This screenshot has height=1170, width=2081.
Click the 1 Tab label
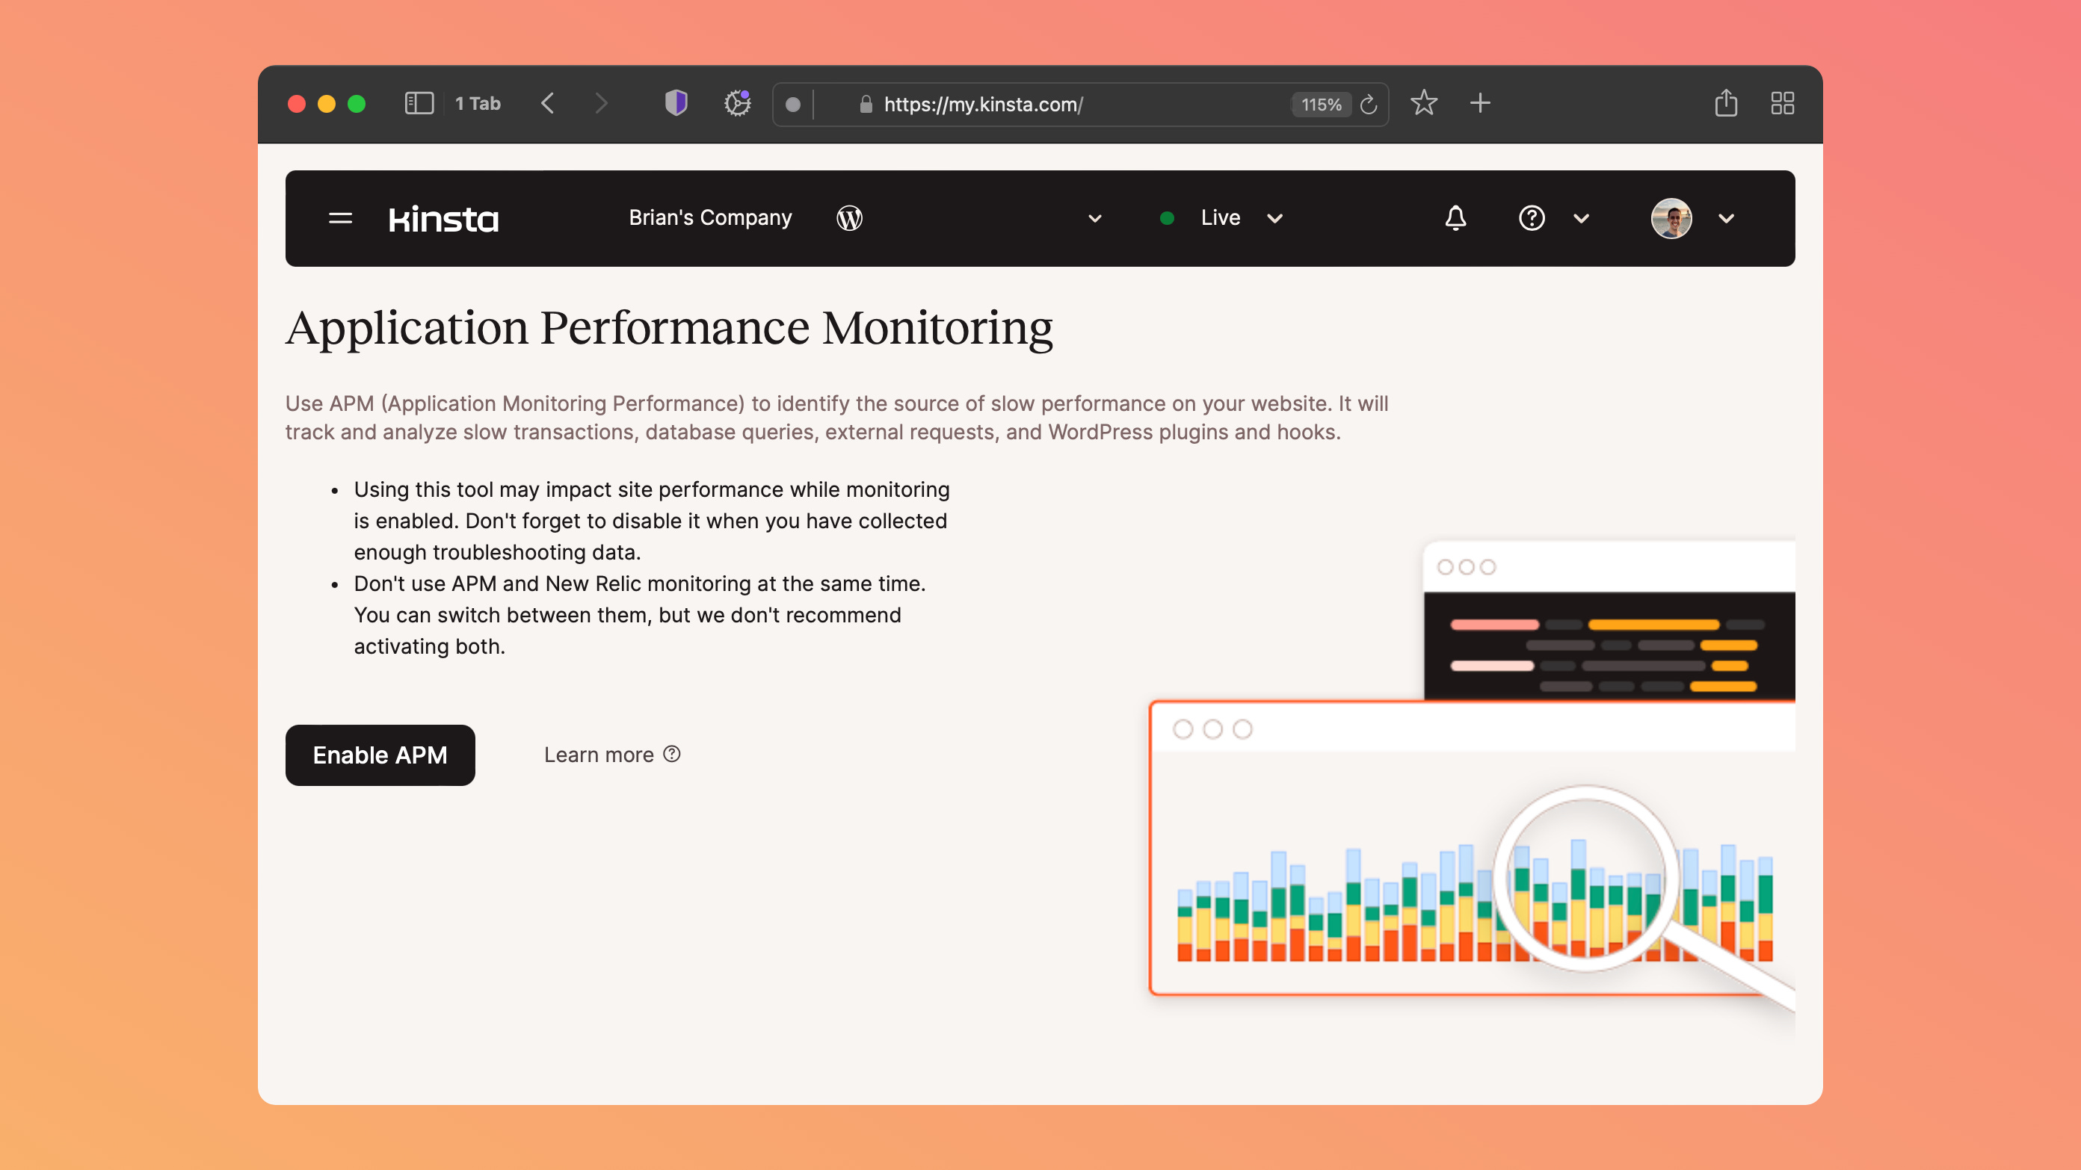click(x=478, y=103)
